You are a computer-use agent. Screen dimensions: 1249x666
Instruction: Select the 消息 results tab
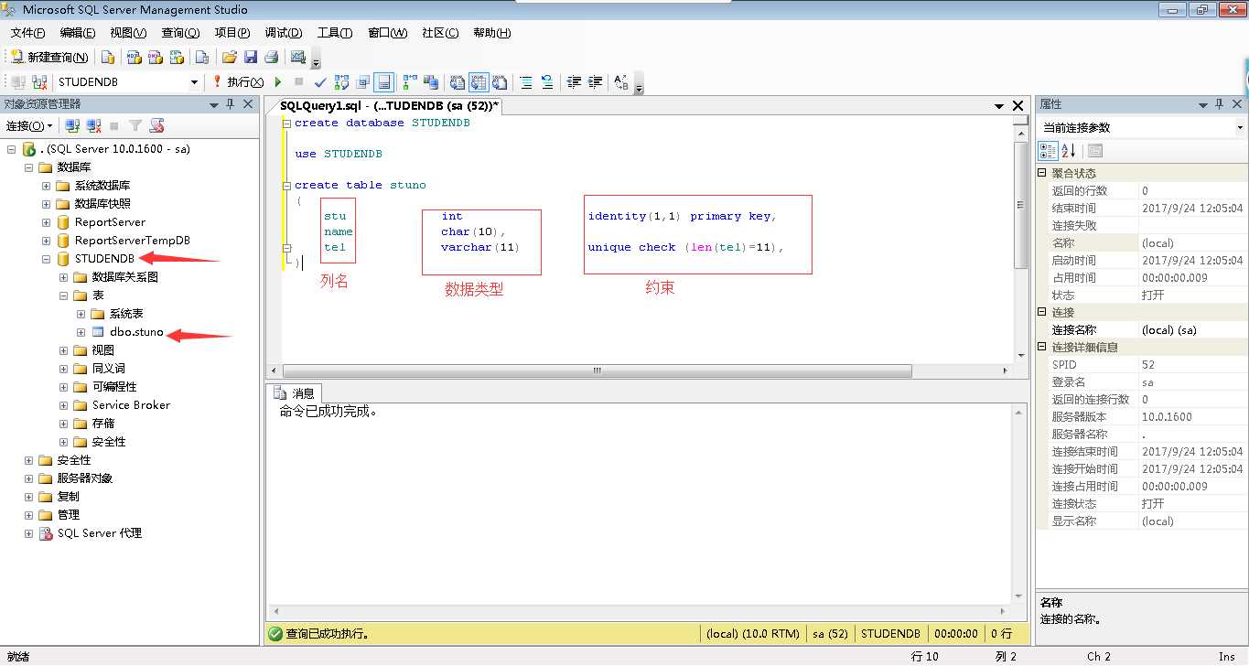coord(294,393)
